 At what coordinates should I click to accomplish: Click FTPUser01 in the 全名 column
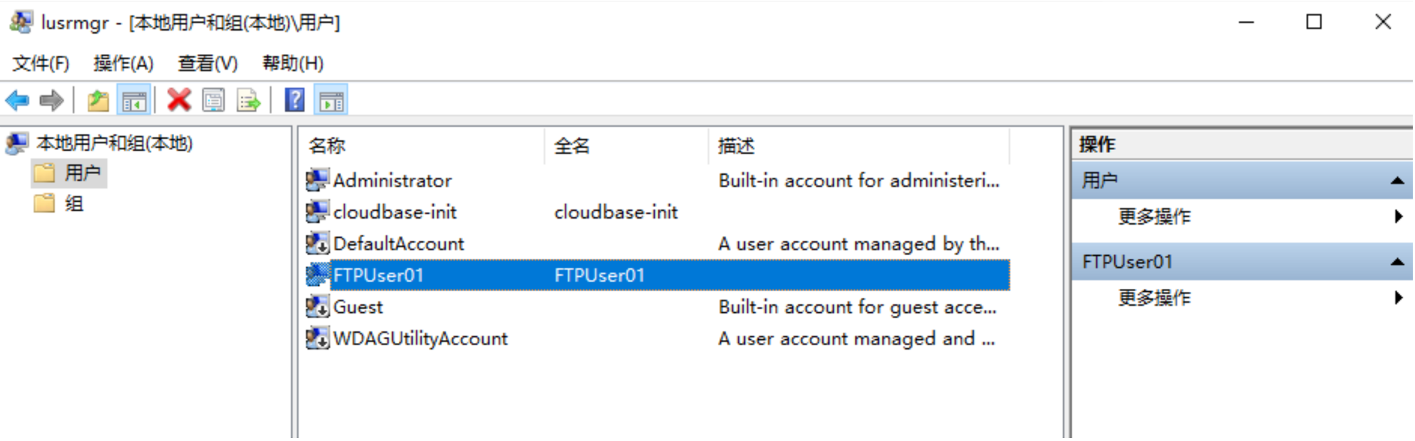click(x=599, y=276)
